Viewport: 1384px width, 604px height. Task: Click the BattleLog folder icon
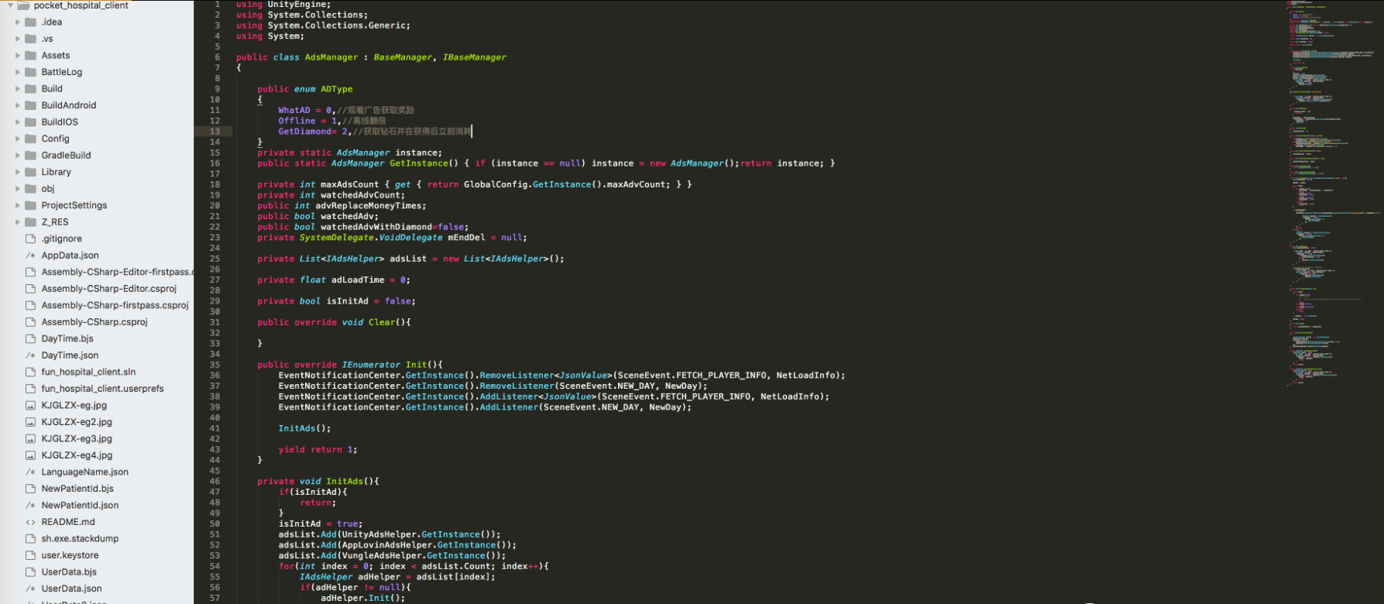coord(31,72)
